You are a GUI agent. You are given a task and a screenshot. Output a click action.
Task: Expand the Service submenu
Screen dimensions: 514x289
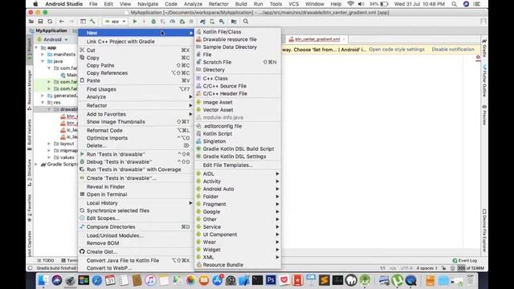[x=238, y=226]
